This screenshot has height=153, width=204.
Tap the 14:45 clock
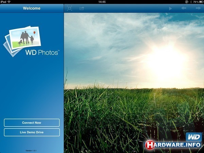[102, 2]
